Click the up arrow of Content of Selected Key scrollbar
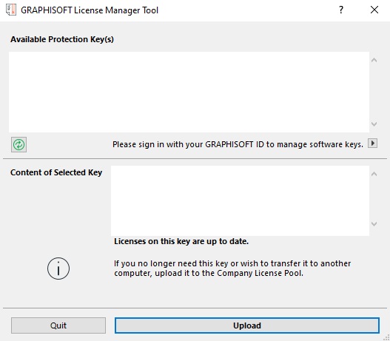This screenshot has width=390, height=341. click(374, 174)
